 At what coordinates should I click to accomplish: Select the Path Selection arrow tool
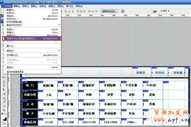click(4, 90)
